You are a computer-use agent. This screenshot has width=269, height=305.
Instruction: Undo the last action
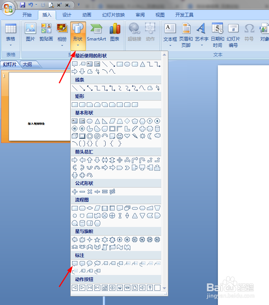(x=30, y=5)
